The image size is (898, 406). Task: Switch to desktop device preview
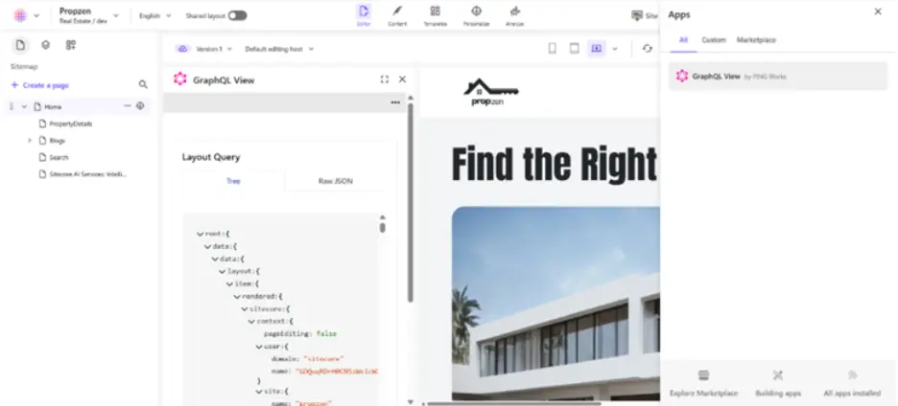596,49
